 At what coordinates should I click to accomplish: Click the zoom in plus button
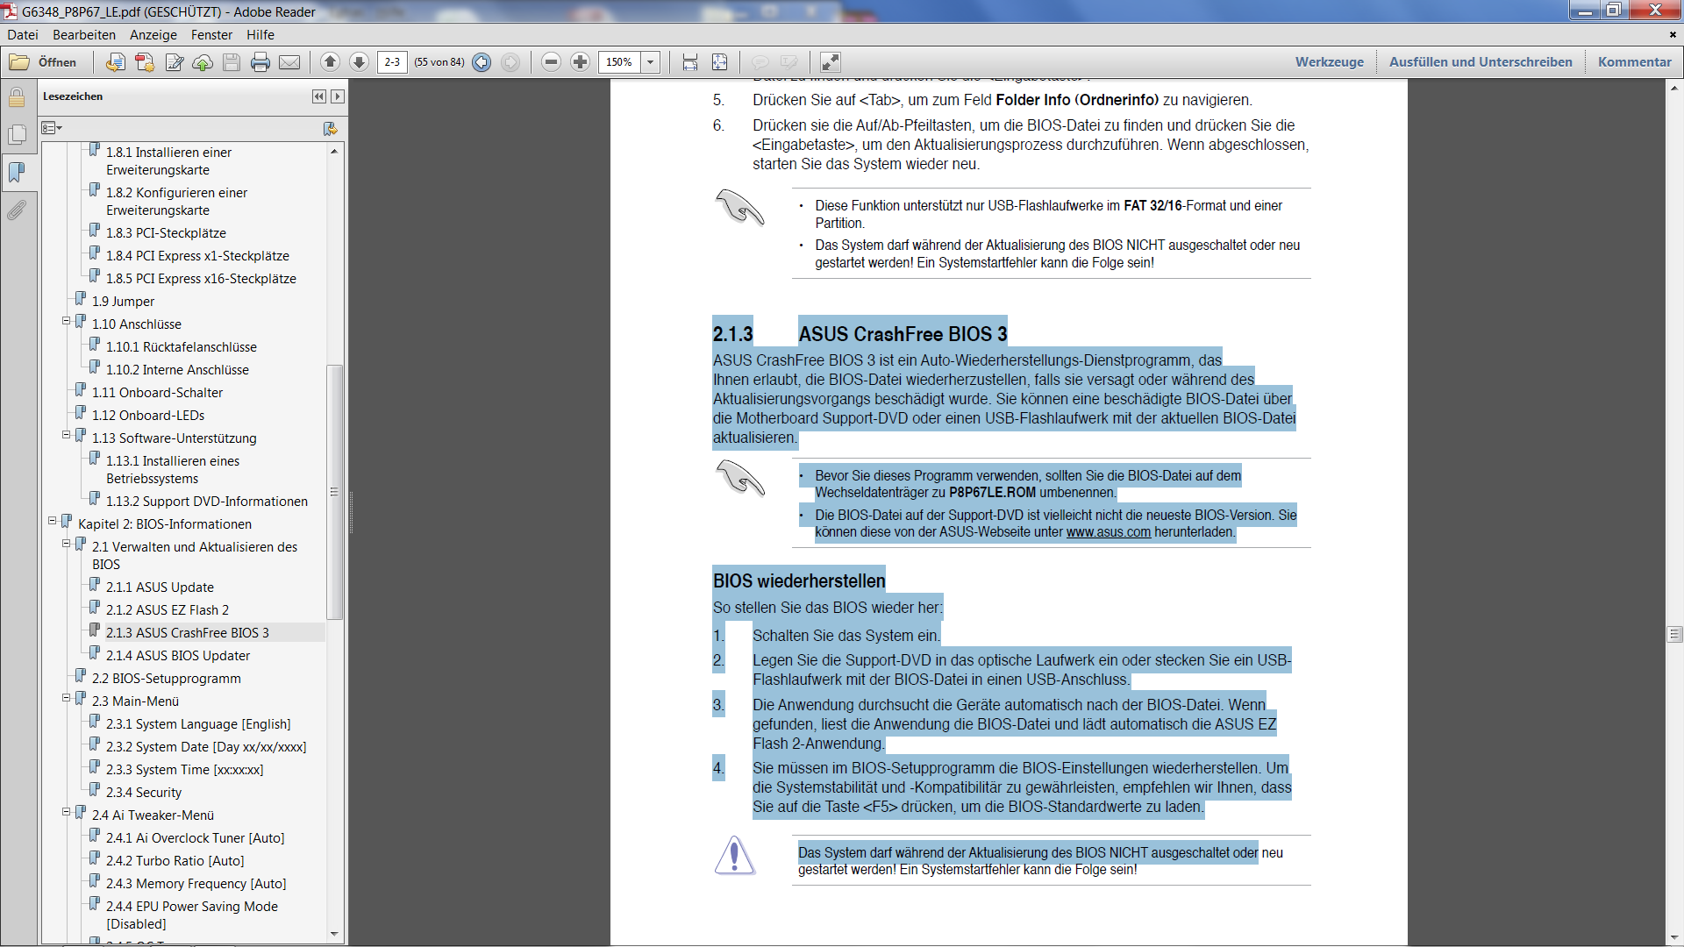(580, 62)
